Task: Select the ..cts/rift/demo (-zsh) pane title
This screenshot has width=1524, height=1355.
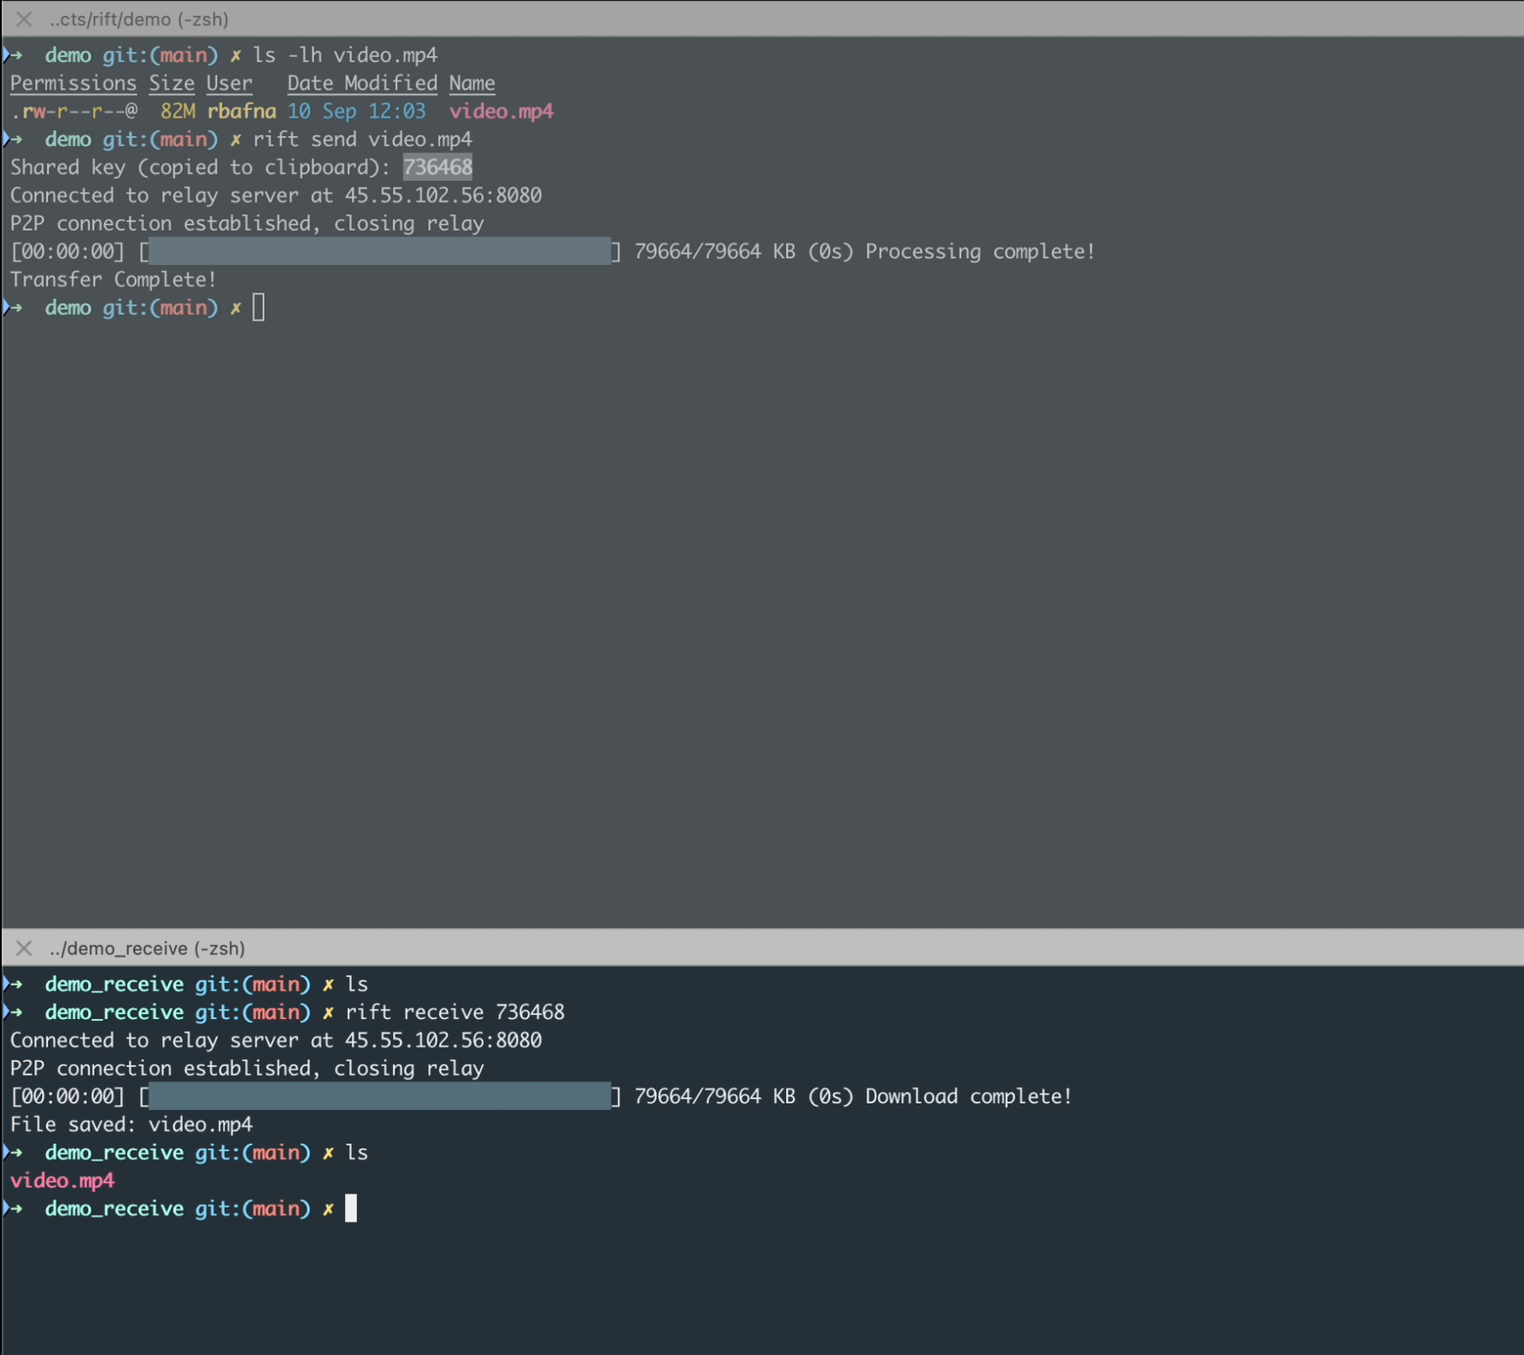Action: point(138,19)
